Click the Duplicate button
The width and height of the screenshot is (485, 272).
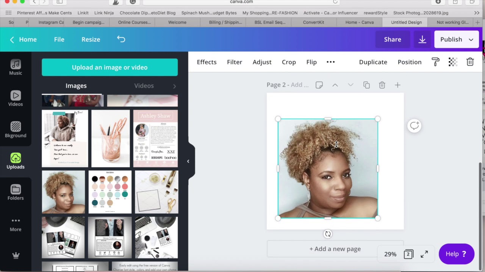pos(373,62)
